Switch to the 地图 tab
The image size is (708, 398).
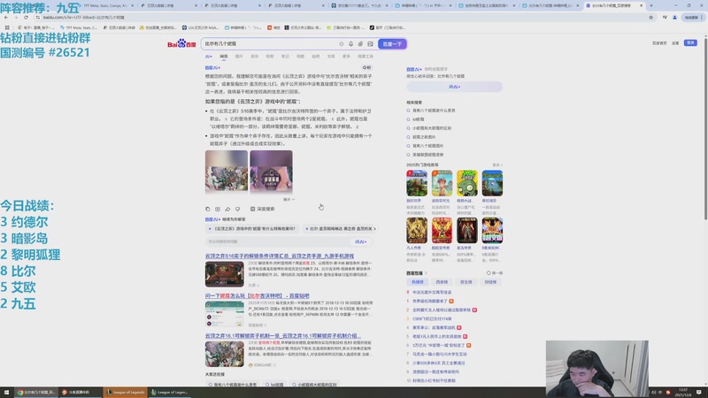tap(301, 57)
